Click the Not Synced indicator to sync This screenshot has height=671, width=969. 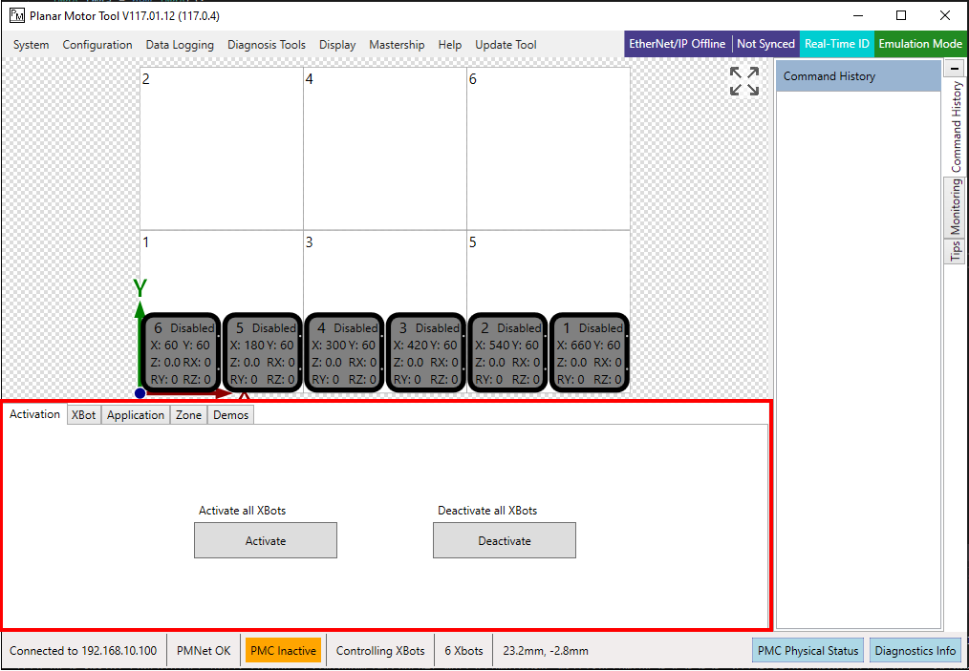pyautogui.click(x=765, y=44)
